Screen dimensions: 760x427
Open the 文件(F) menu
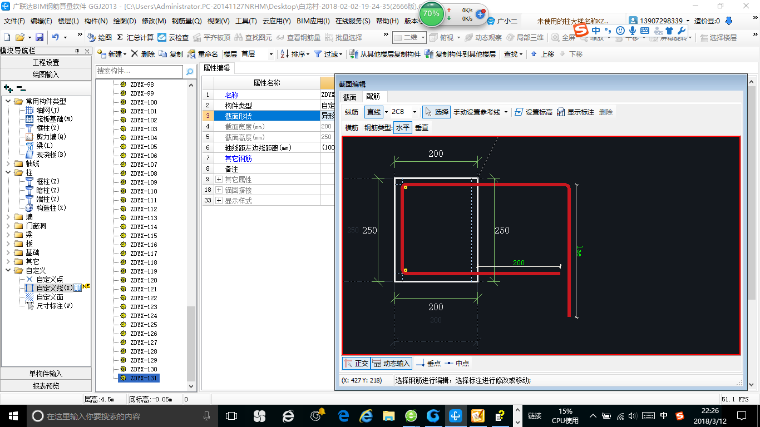tap(14, 21)
